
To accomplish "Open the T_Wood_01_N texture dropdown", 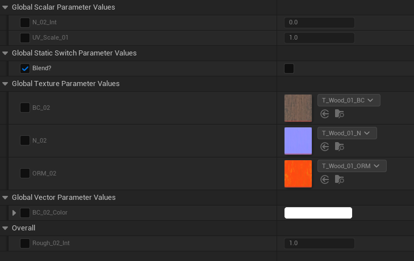I will (347, 133).
